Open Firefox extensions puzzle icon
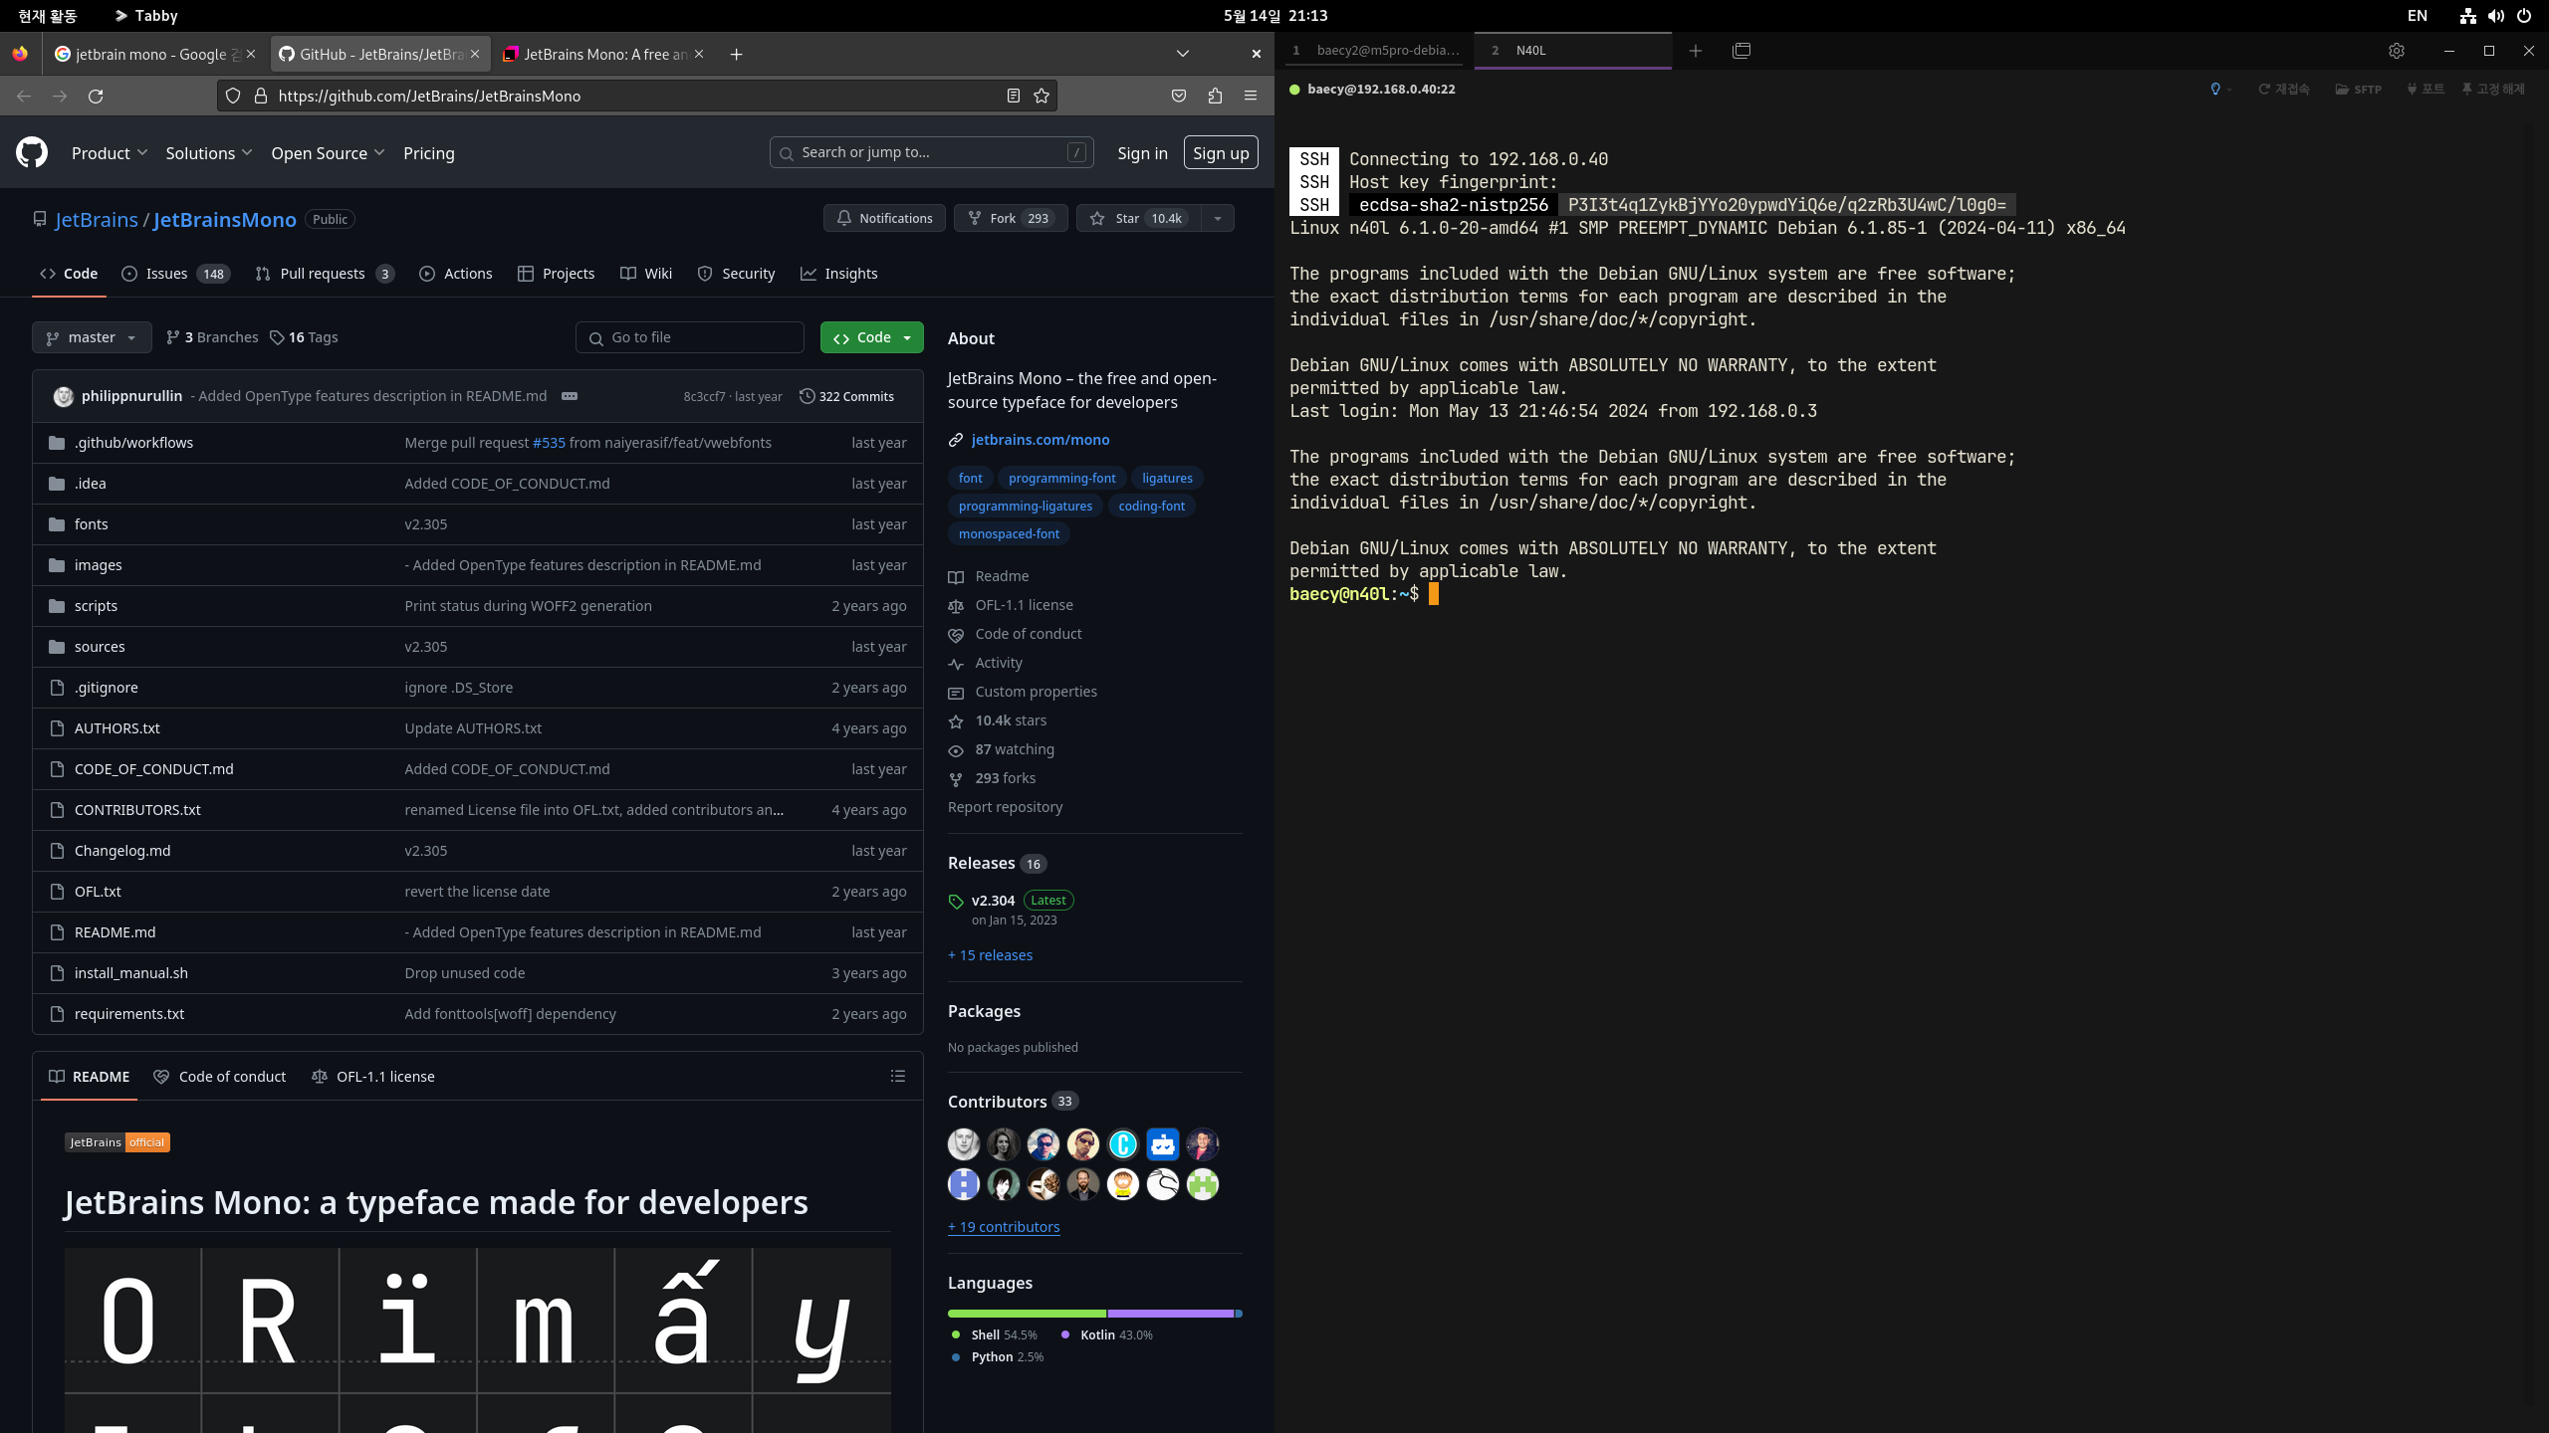 click(x=1215, y=96)
